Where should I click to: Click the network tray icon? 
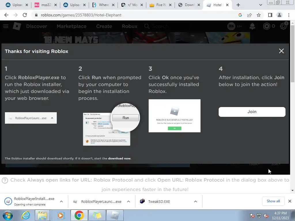point(259,216)
